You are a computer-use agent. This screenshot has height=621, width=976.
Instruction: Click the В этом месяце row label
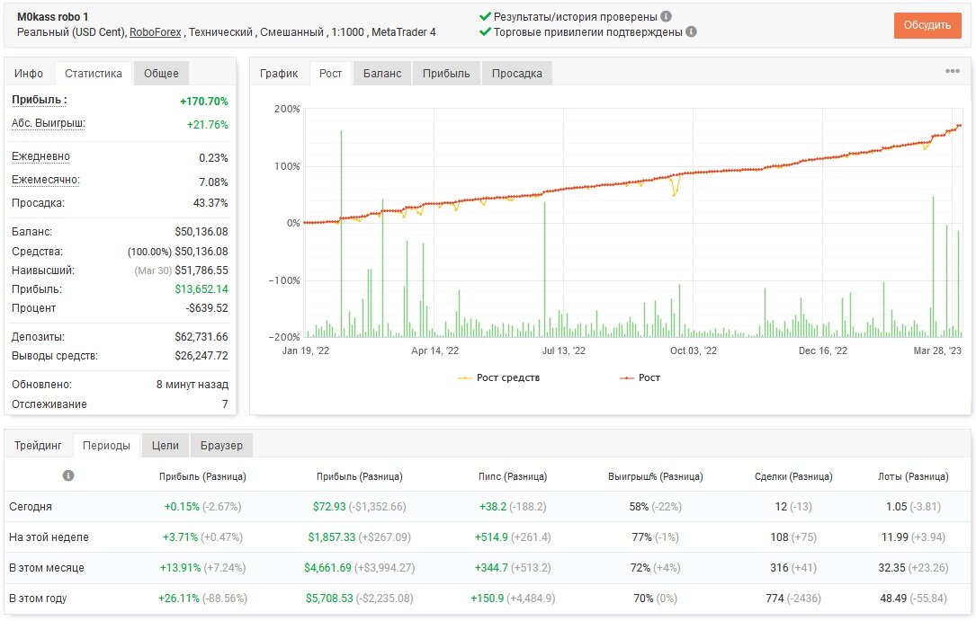47,568
